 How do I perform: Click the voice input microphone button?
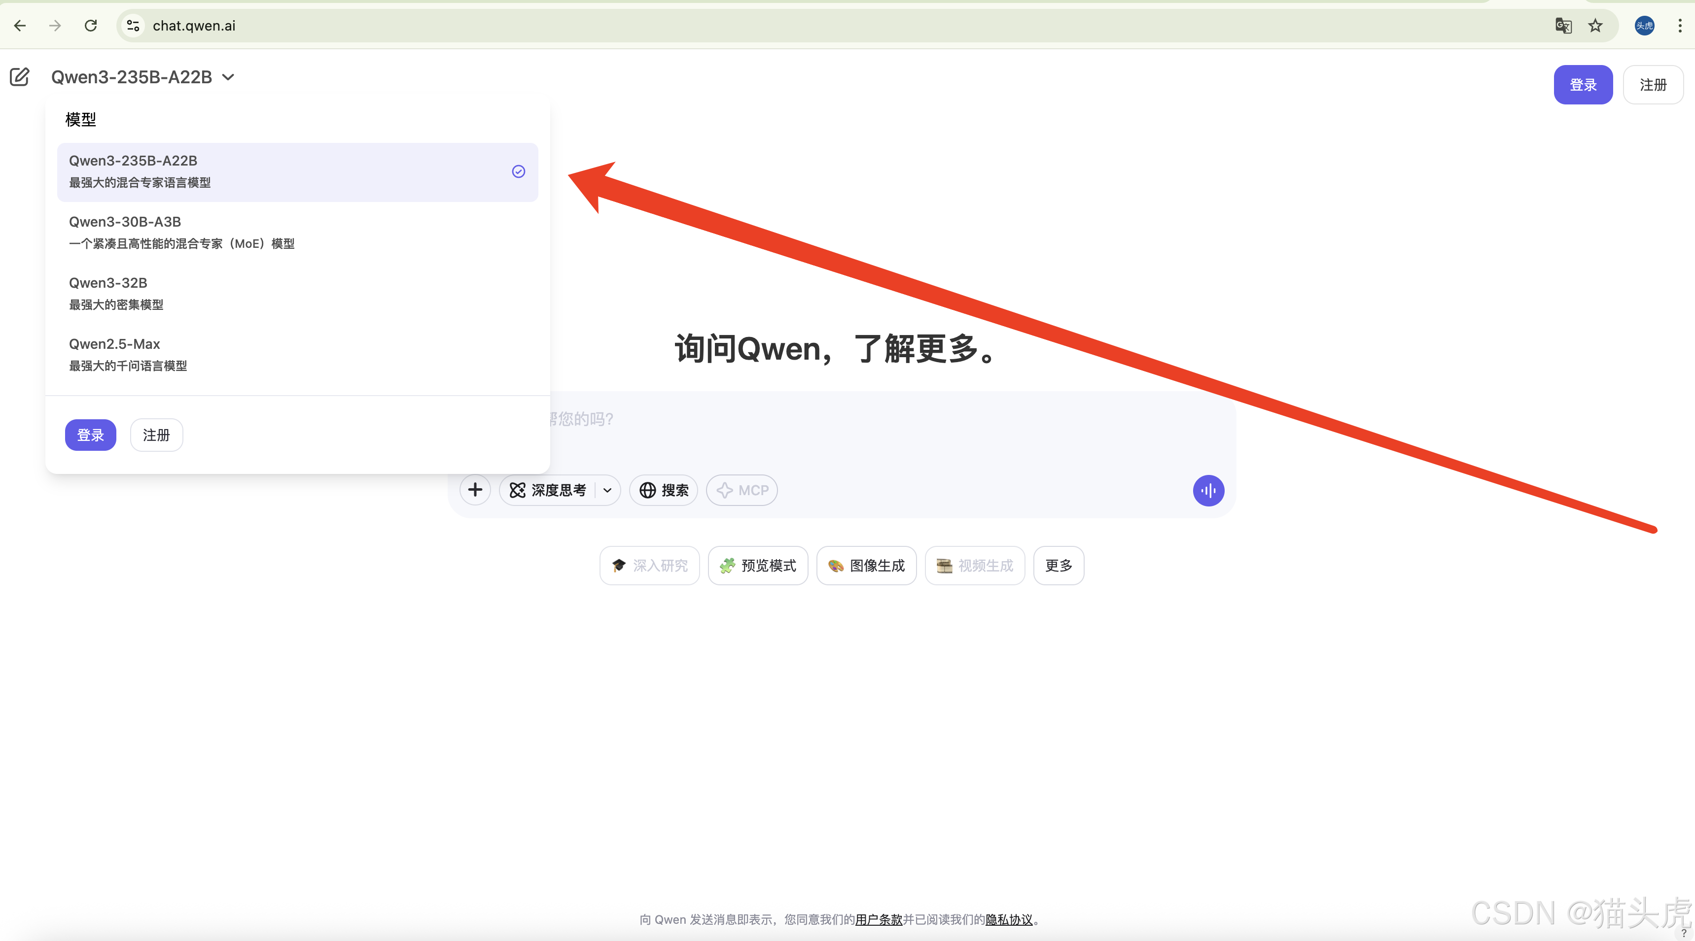(1208, 491)
